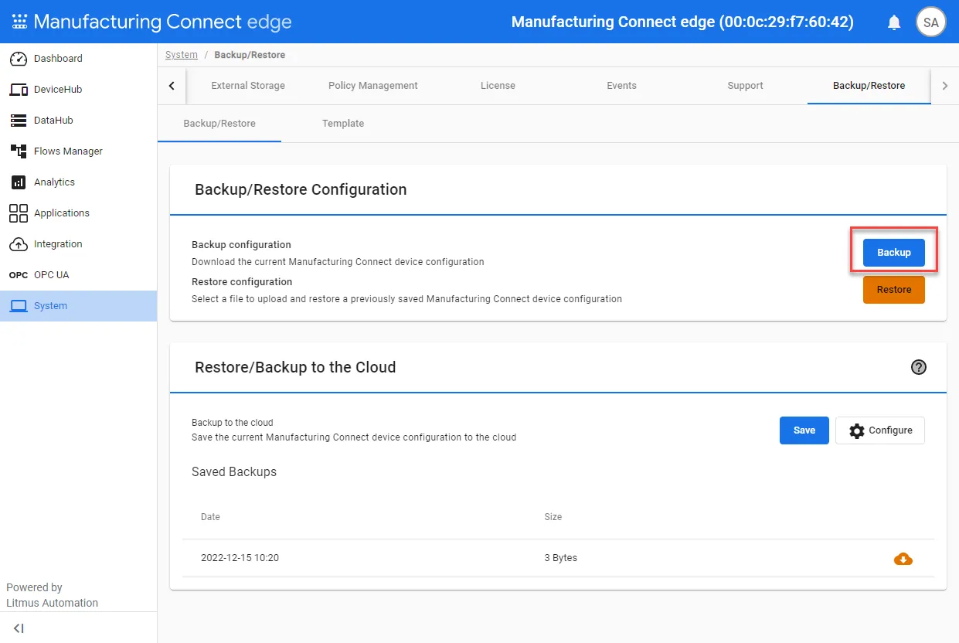The height and width of the screenshot is (643, 959).
Task: Show next system tabs with right chevron
Action: tap(944, 86)
